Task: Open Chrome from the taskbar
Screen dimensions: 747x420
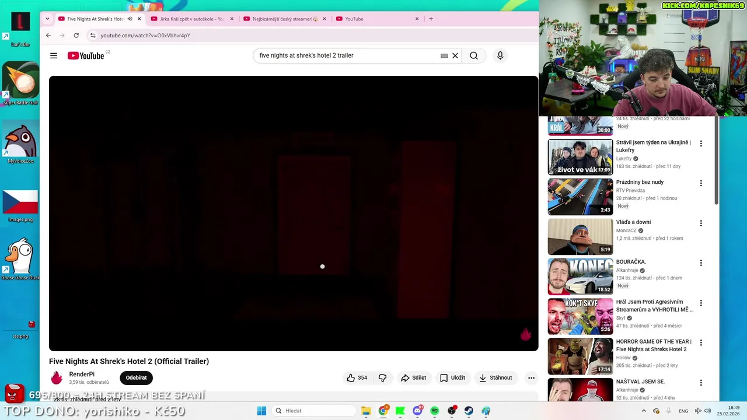Action: (x=383, y=411)
